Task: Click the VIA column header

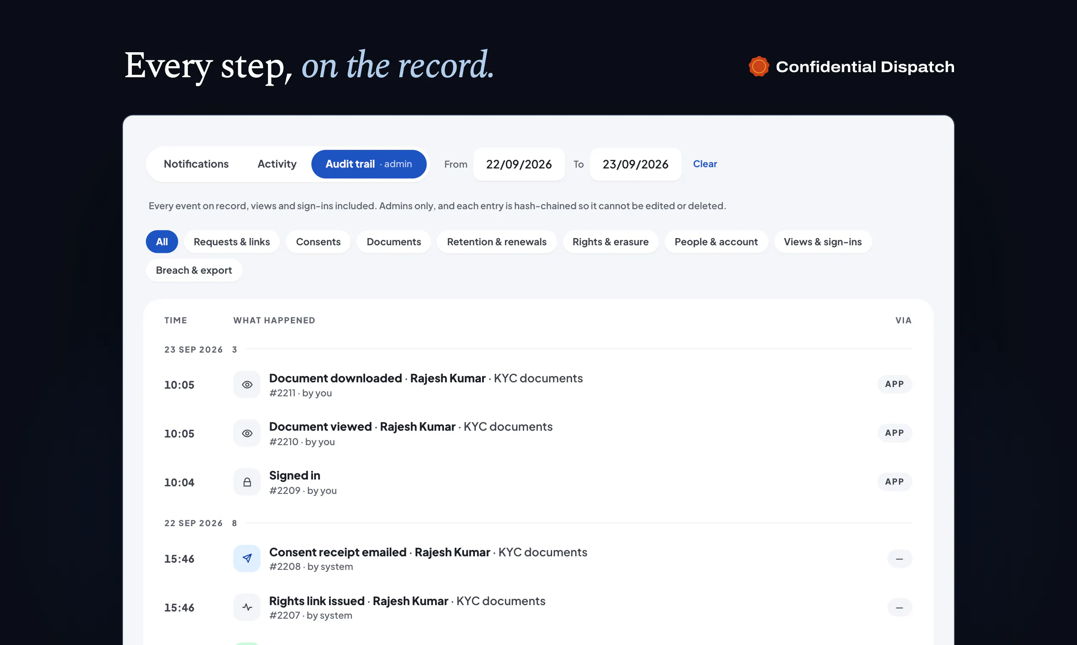Action: [903, 320]
